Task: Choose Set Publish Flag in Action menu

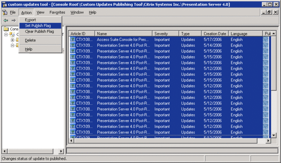Action: point(40,25)
